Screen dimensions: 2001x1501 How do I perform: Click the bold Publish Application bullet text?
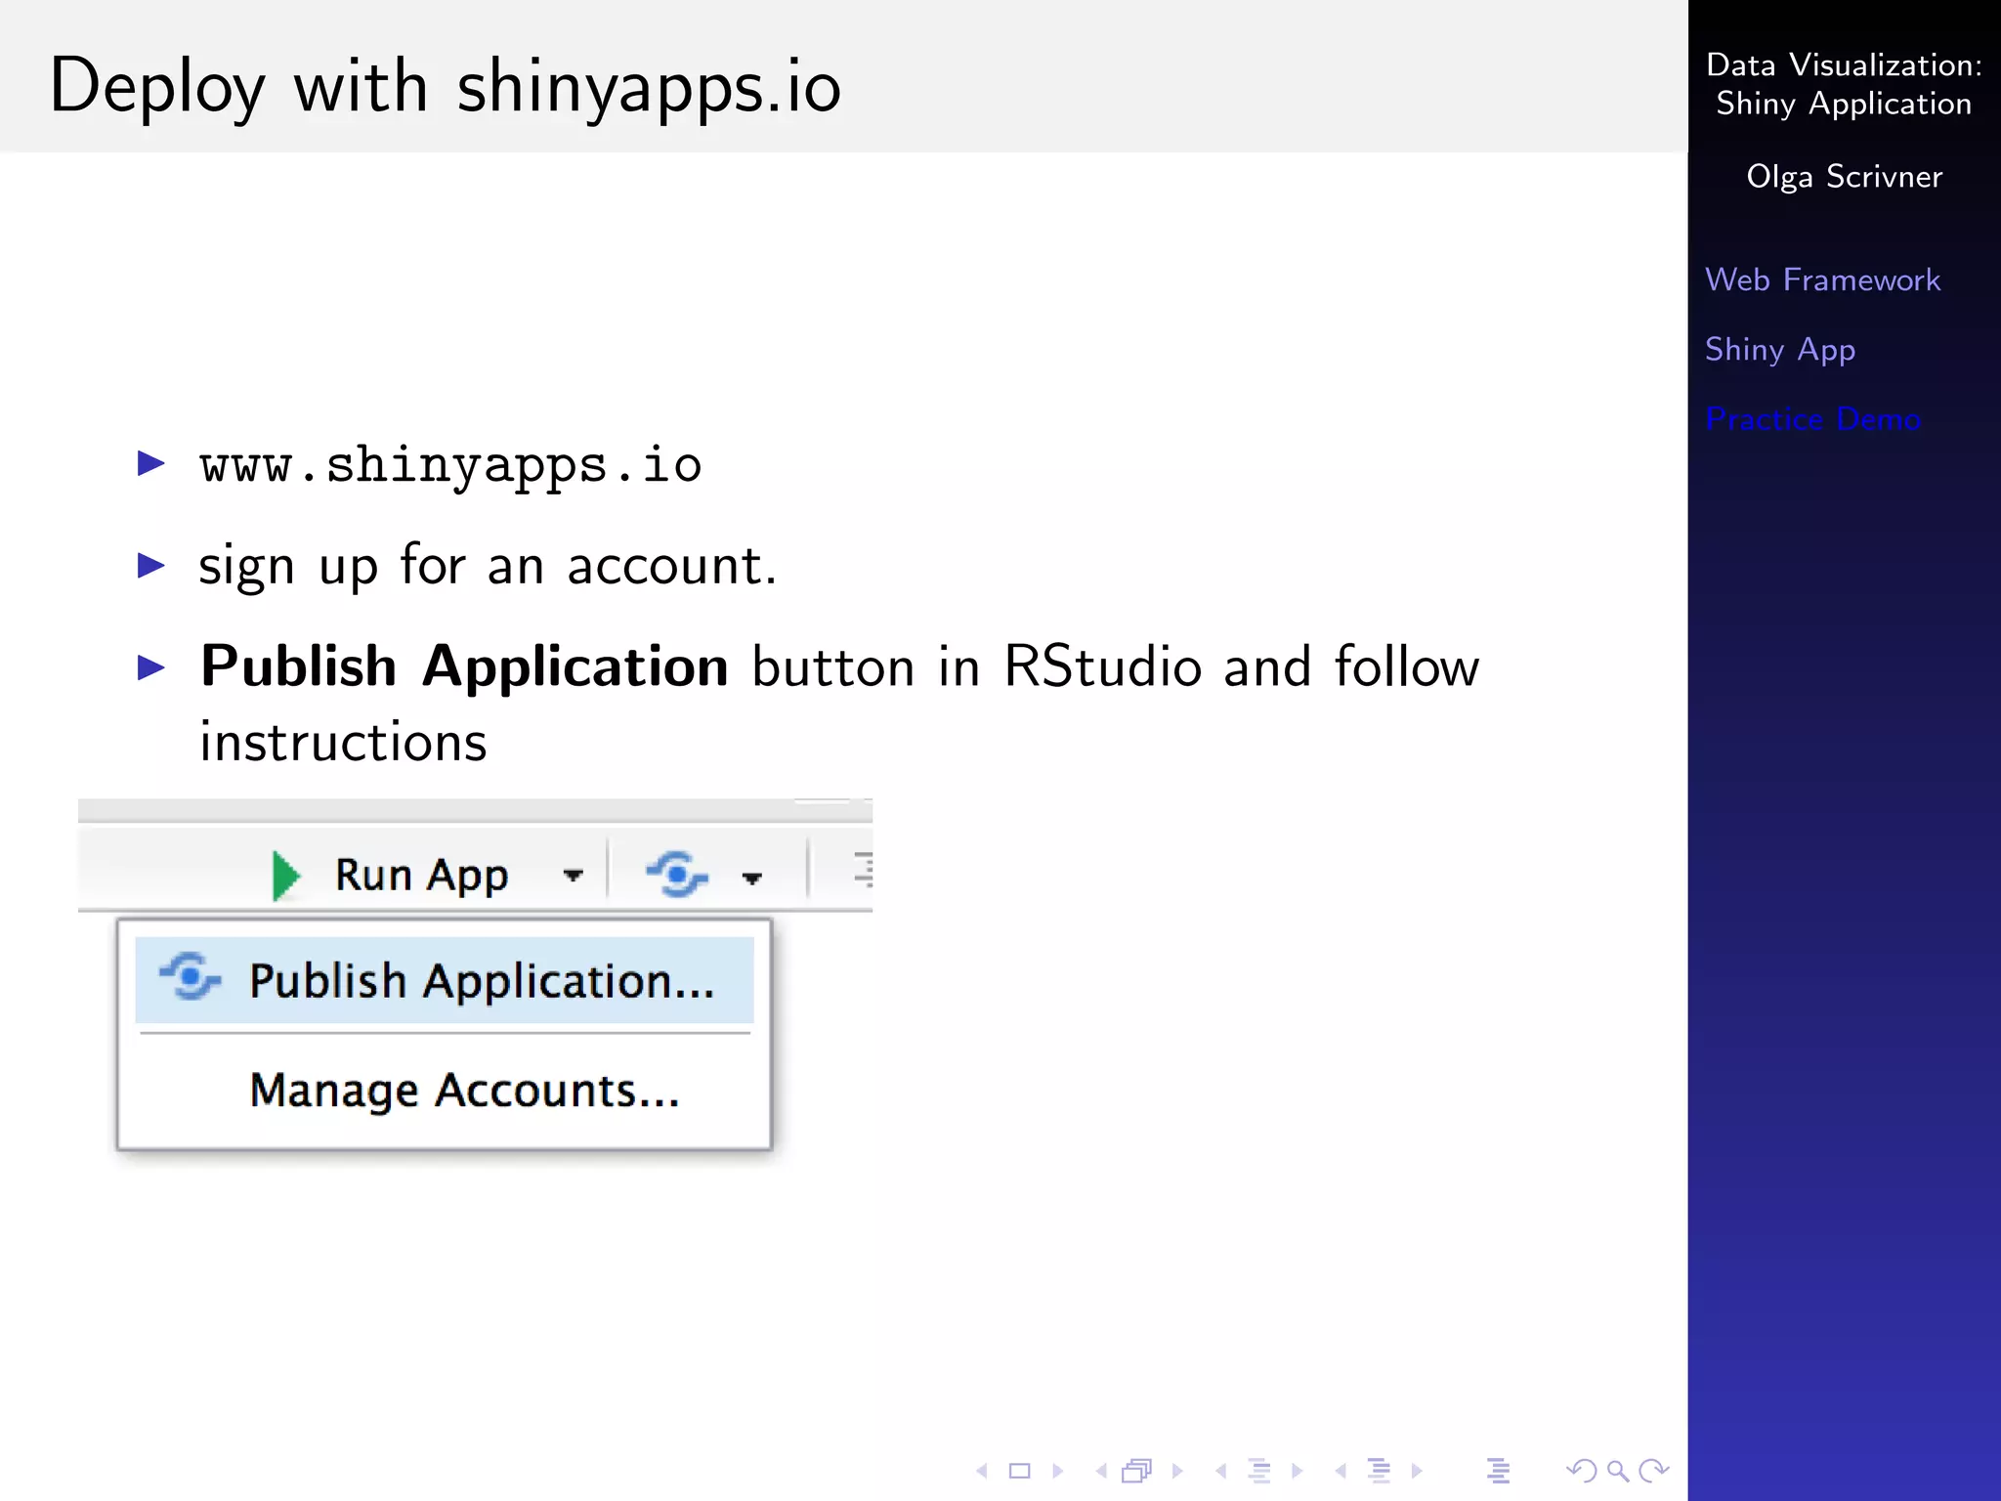pos(464,667)
